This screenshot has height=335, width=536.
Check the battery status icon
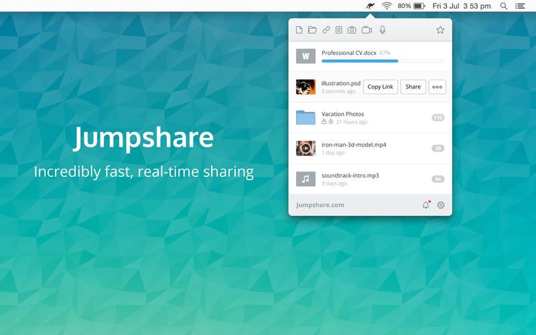click(419, 6)
